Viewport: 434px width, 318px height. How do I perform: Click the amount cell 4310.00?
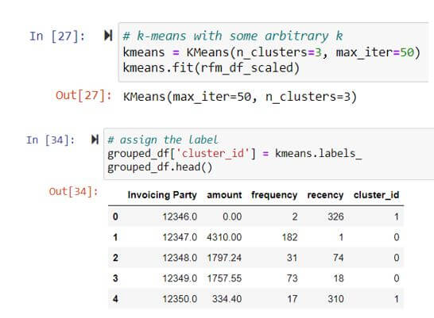(224, 237)
